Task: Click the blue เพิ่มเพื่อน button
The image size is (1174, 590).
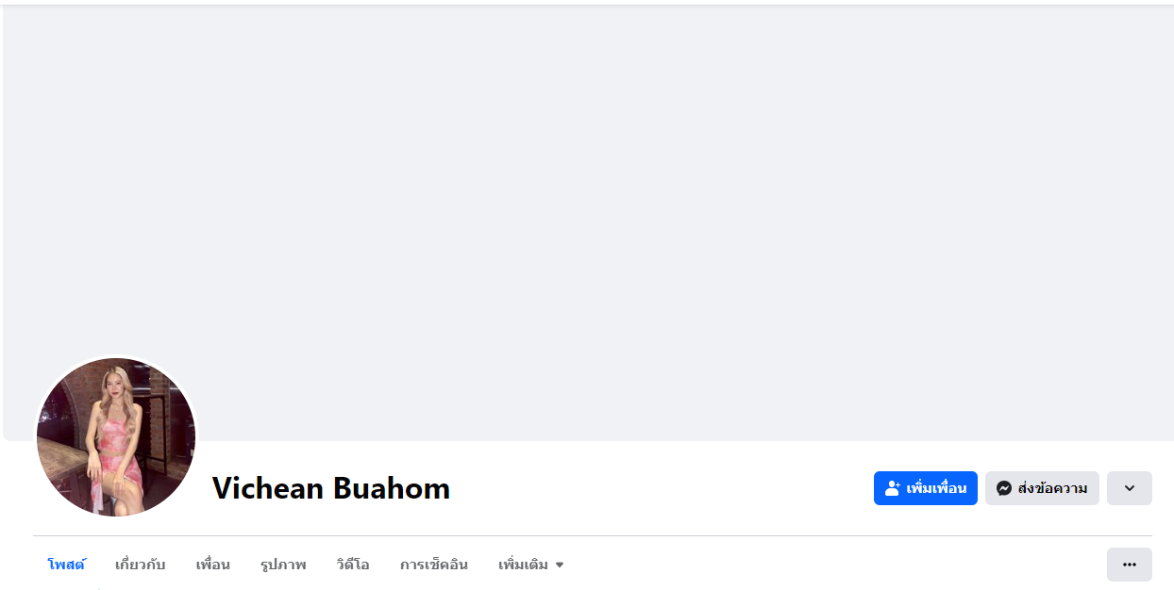Action: pyautogui.click(x=925, y=488)
